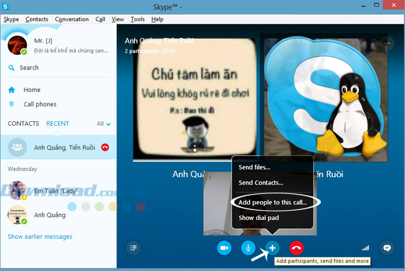Open the call participants list icon

(133, 248)
